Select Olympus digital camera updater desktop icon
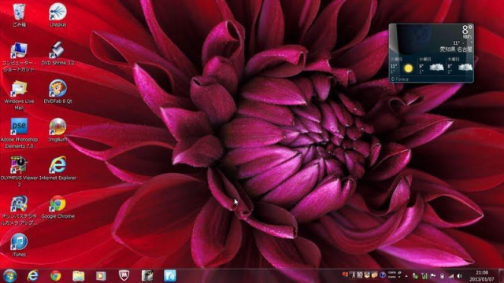Screen dimensions: 504x283 pos(19,210)
